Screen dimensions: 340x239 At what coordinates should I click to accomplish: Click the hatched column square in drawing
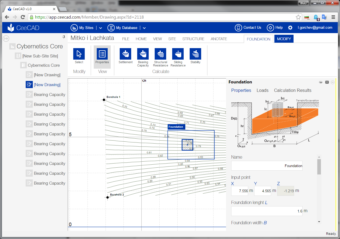187,145
